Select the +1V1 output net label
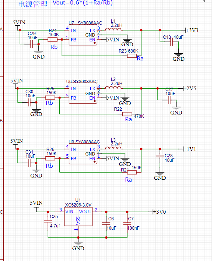The height and width of the screenshot is (261, 212). point(189,149)
